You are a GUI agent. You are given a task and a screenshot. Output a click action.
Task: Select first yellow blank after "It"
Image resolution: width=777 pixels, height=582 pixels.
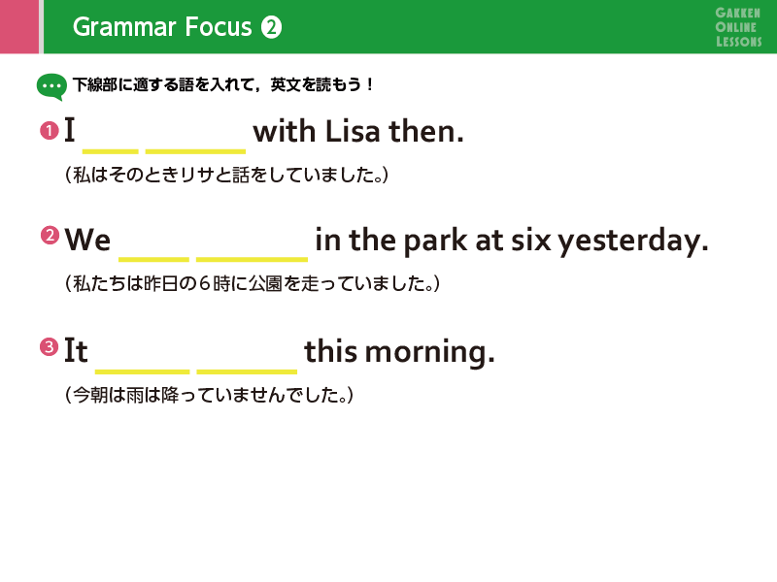(x=142, y=372)
